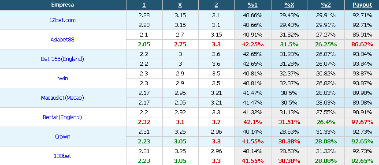379x165 pixels.
Task: Open the Betfair(England) link
Action: (x=63, y=117)
